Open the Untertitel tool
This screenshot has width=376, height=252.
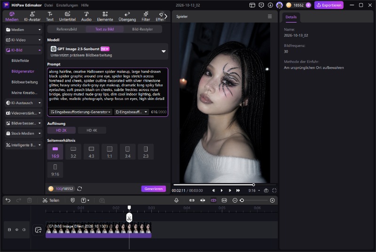pos(67,16)
